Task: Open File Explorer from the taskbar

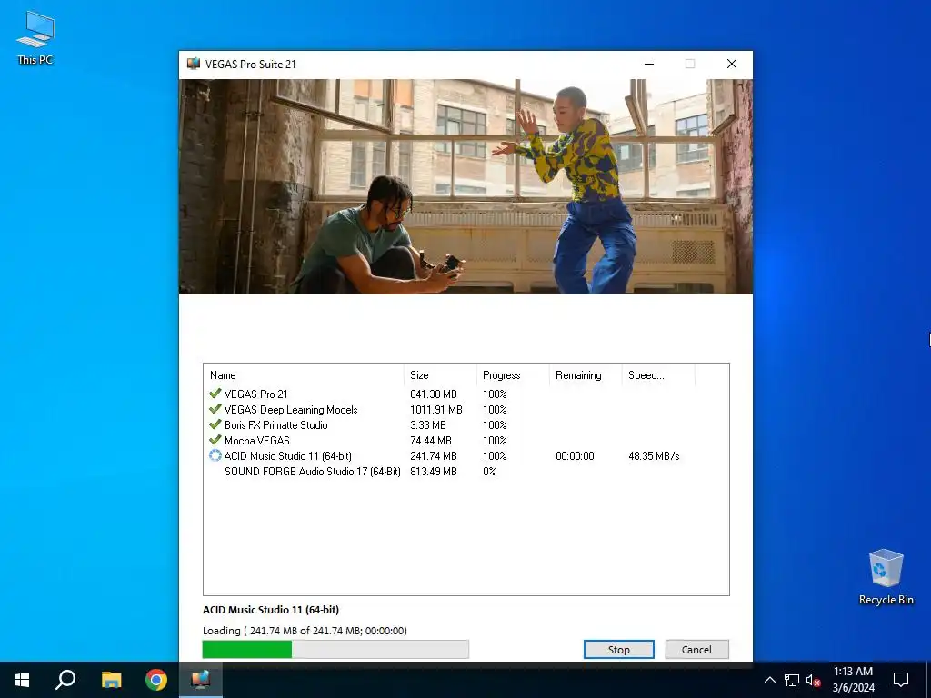Action: click(x=111, y=680)
